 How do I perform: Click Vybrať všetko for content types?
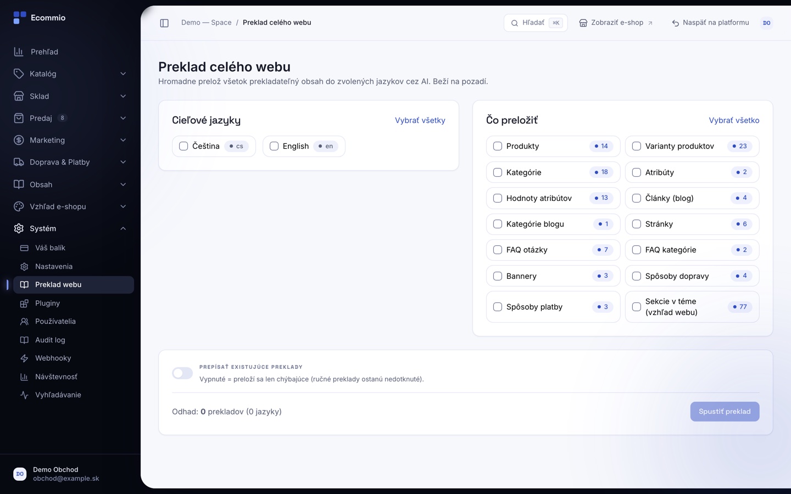(734, 120)
